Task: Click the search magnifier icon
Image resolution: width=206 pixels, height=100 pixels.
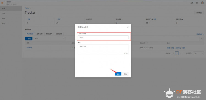Action: (x=64, y=39)
